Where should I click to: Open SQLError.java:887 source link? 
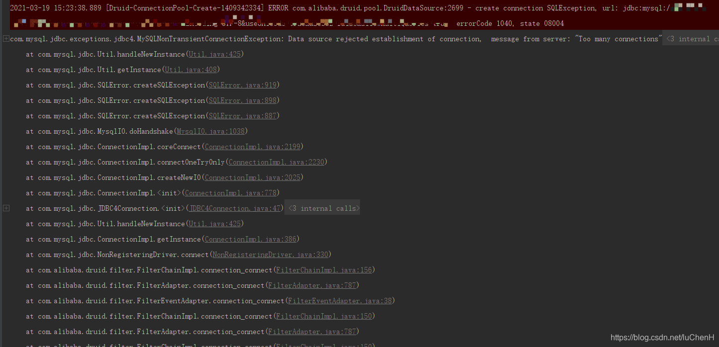tap(242, 116)
